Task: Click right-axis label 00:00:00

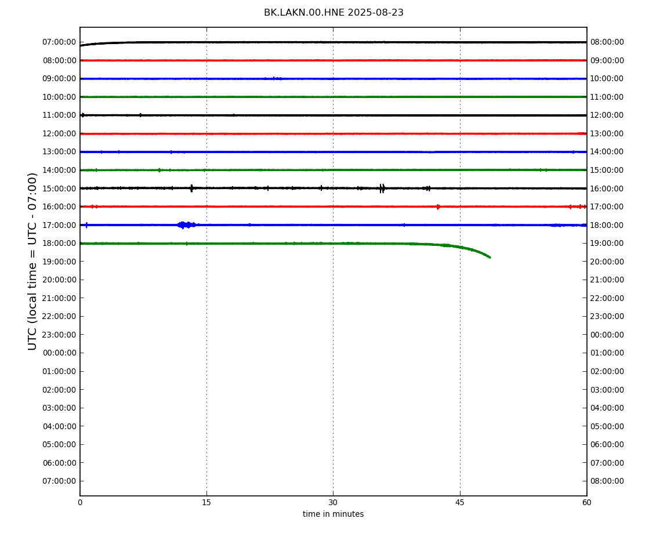Action: coord(607,335)
